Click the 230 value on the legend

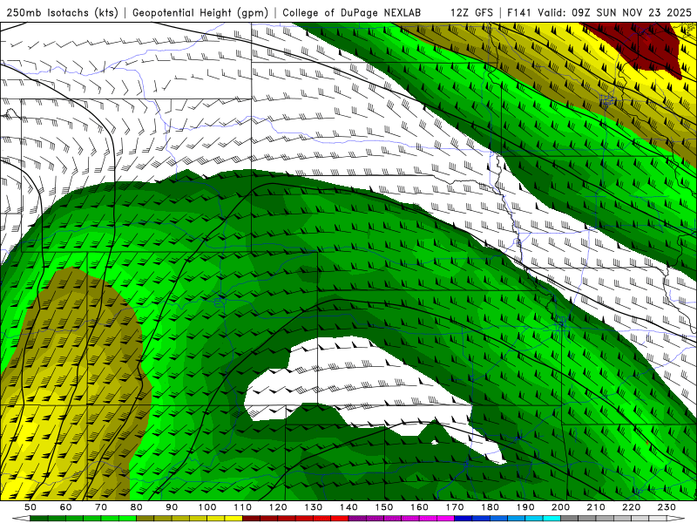point(667,507)
